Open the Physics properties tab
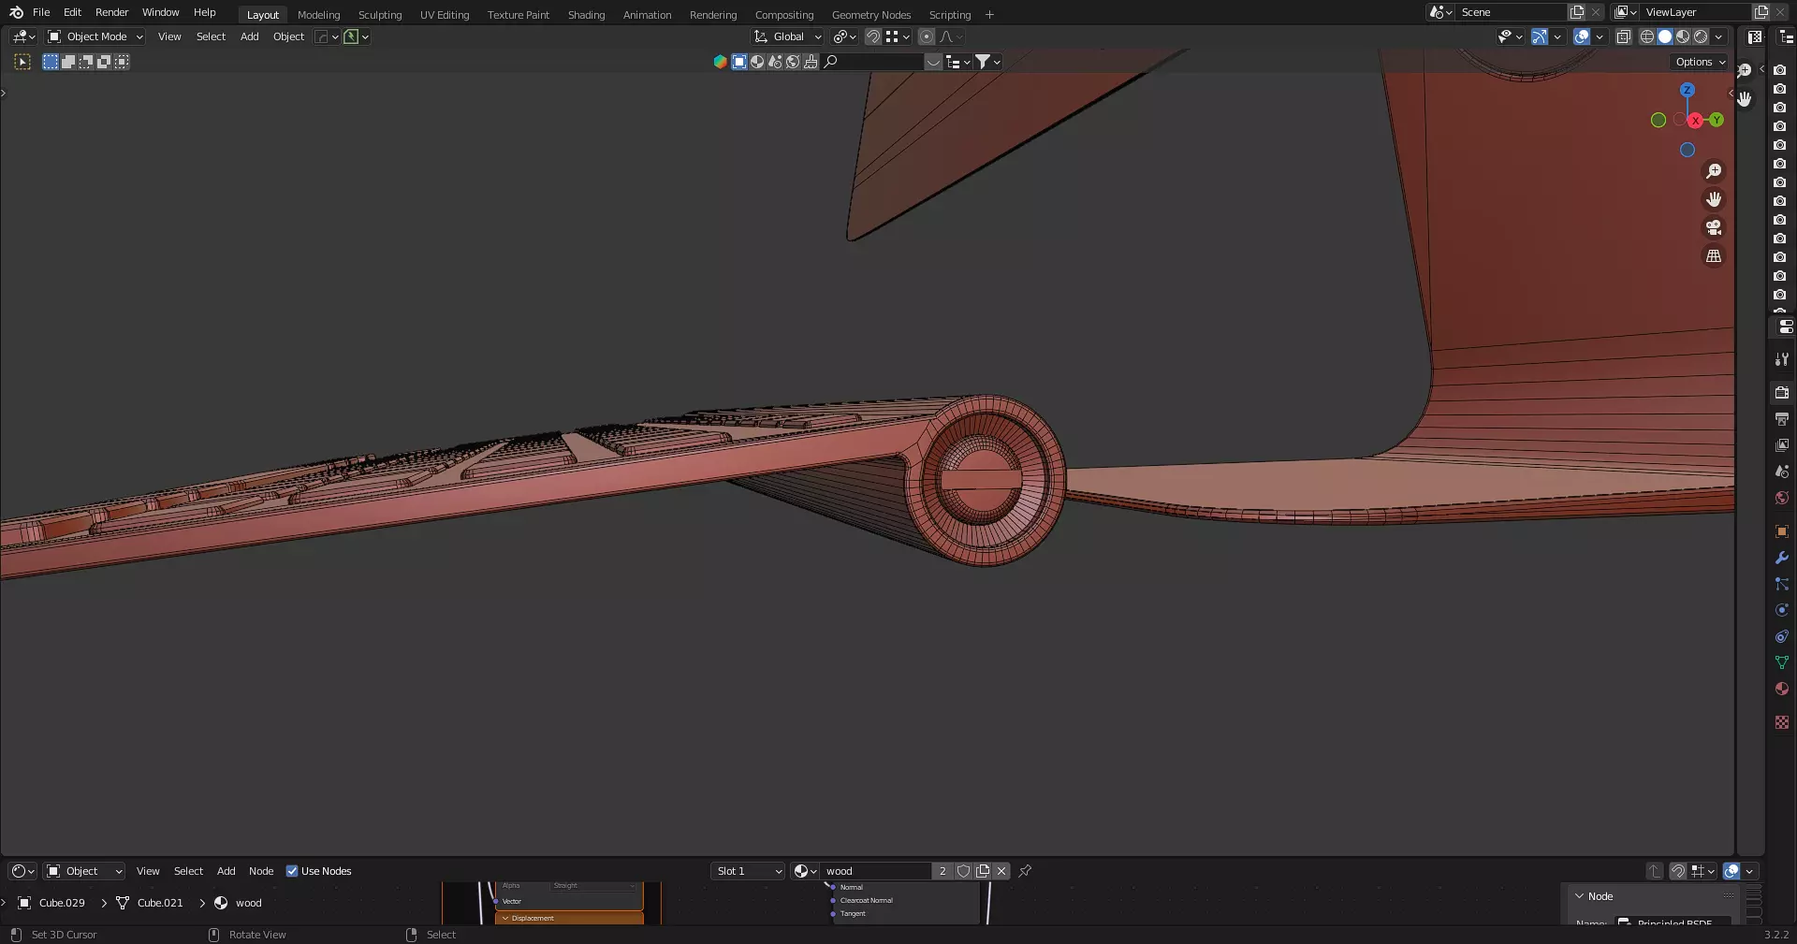Screen dimensions: 1797x944 click(1782, 610)
